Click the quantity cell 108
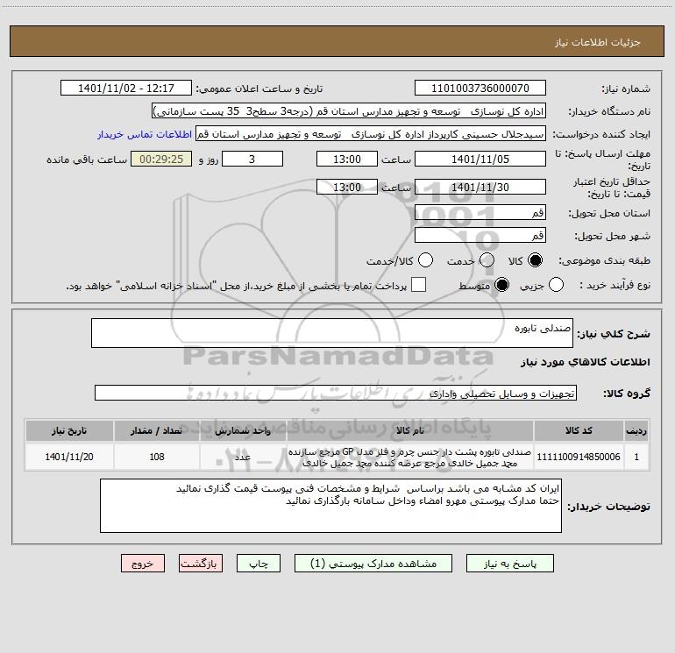 coord(157,457)
